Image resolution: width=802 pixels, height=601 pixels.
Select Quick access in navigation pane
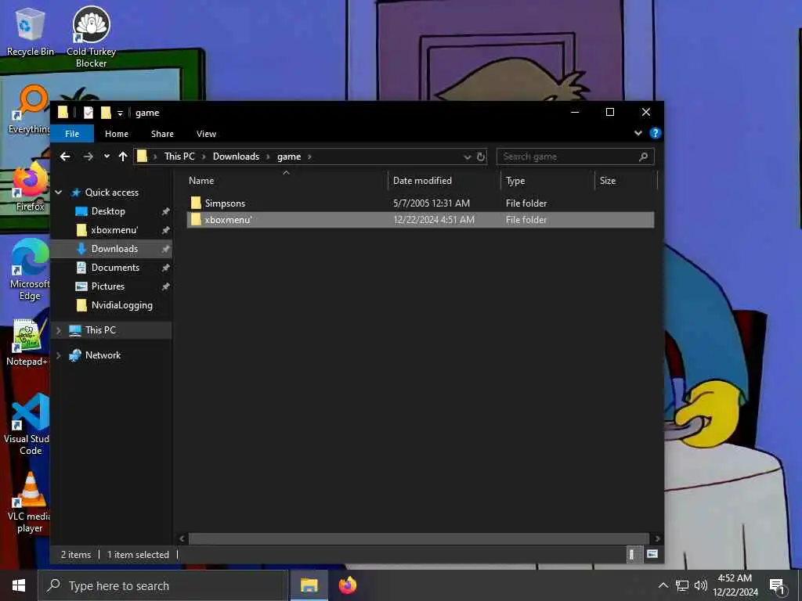click(x=111, y=193)
